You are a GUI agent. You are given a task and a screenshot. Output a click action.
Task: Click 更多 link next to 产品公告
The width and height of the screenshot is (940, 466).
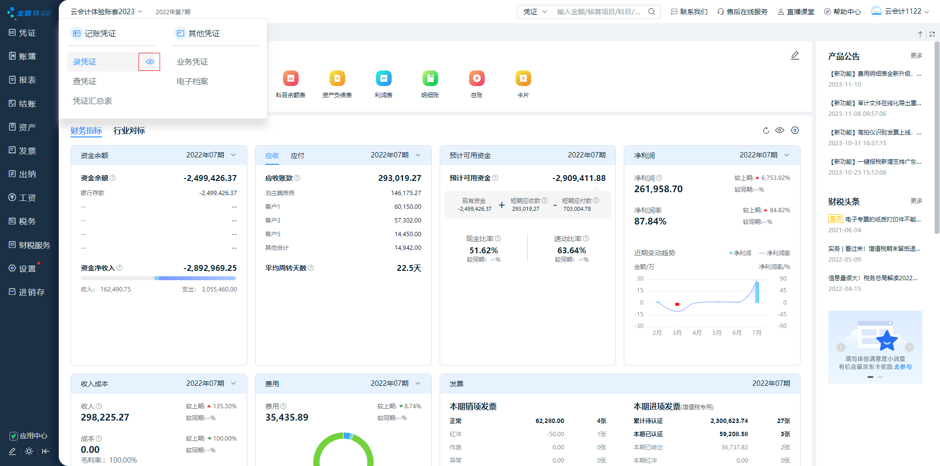916,56
